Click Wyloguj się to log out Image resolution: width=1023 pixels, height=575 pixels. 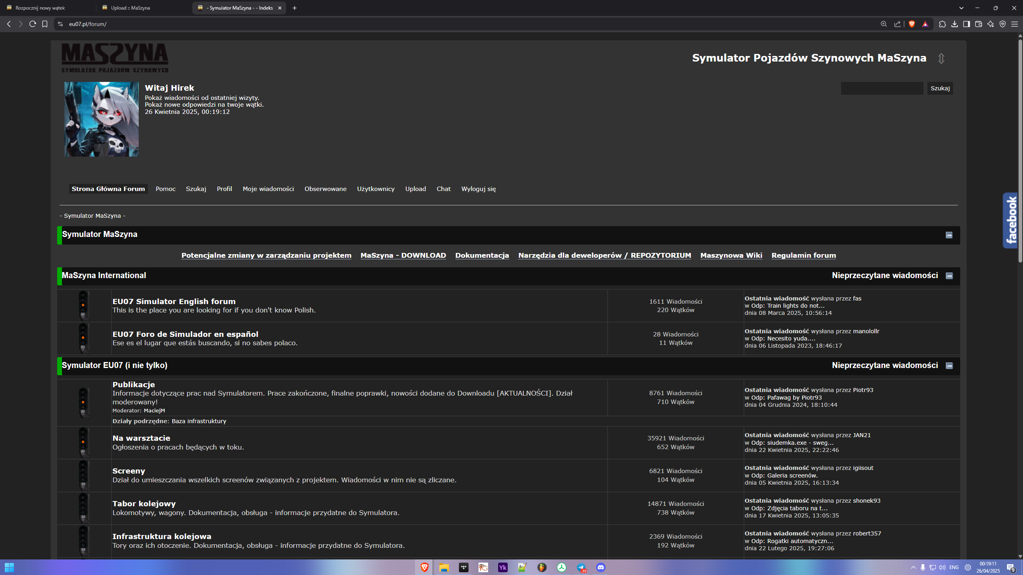(479, 189)
